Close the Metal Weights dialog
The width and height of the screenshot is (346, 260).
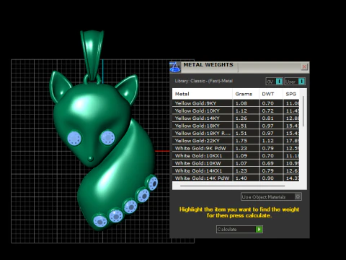pyautogui.click(x=304, y=66)
